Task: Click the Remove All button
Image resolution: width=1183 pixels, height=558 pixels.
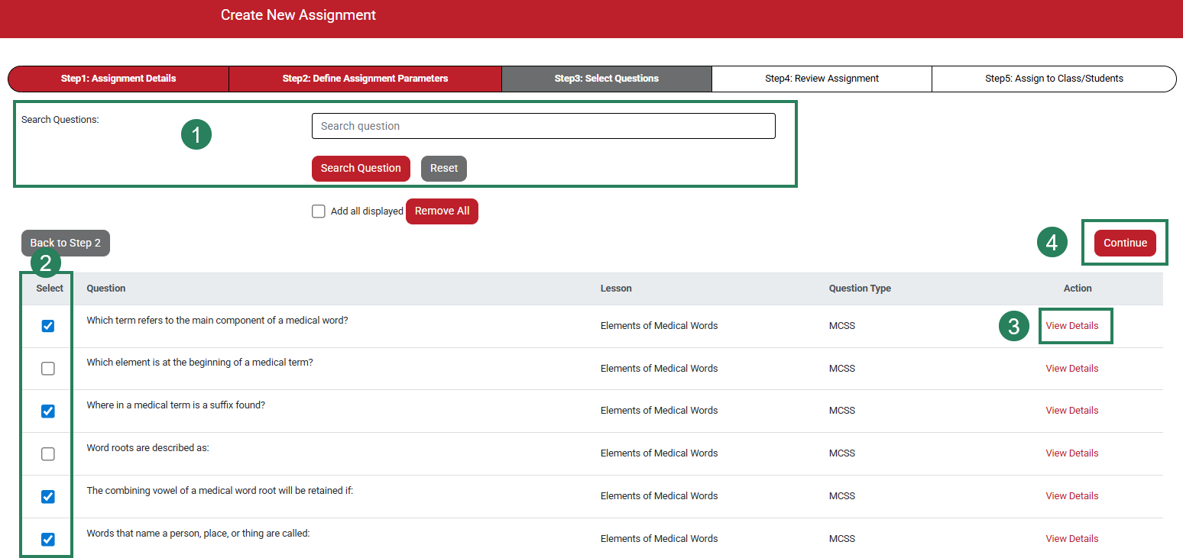Action: (x=442, y=211)
